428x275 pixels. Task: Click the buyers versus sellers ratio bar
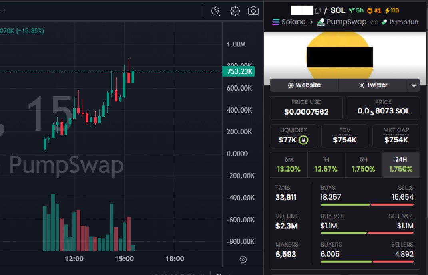click(x=367, y=262)
